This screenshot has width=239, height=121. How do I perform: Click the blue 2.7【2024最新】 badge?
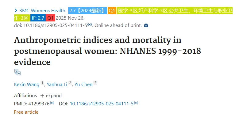point(87,10)
